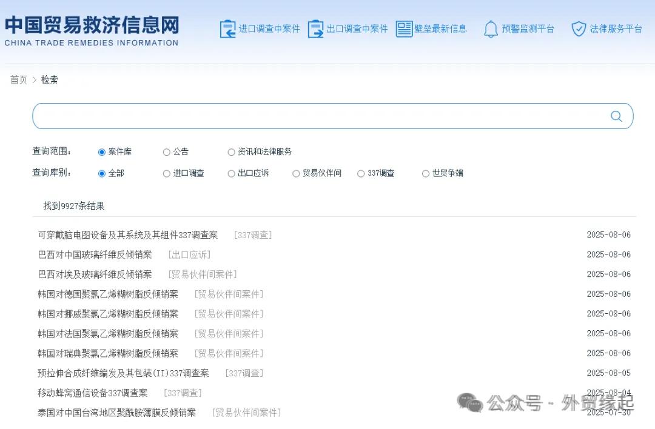Image resolution: width=655 pixels, height=429 pixels.
Task: Open 可穿戴脑电图设备及其系统及其组件337调查案 case
Action: [x=127, y=234]
